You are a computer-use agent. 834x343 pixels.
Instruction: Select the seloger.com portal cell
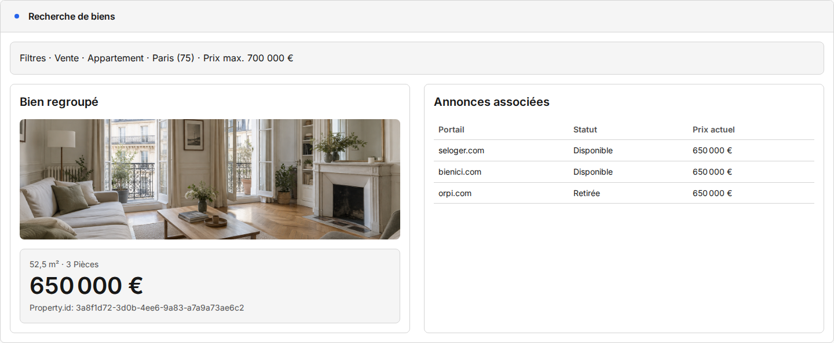(x=462, y=150)
